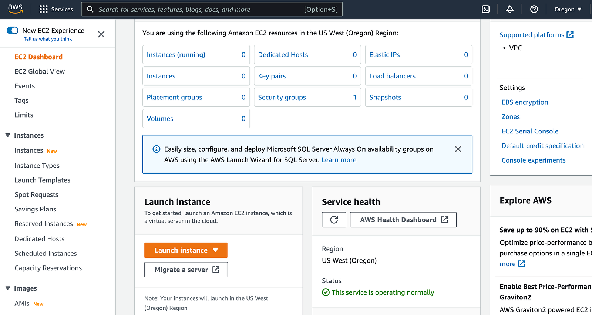Image resolution: width=592 pixels, height=315 pixels.
Task: Go to EC2 Global View
Action: pos(40,71)
